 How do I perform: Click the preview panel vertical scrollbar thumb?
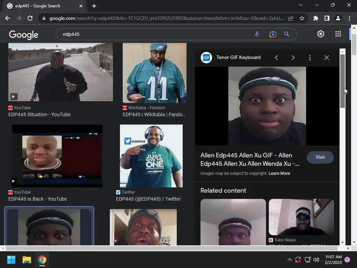point(342,81)
